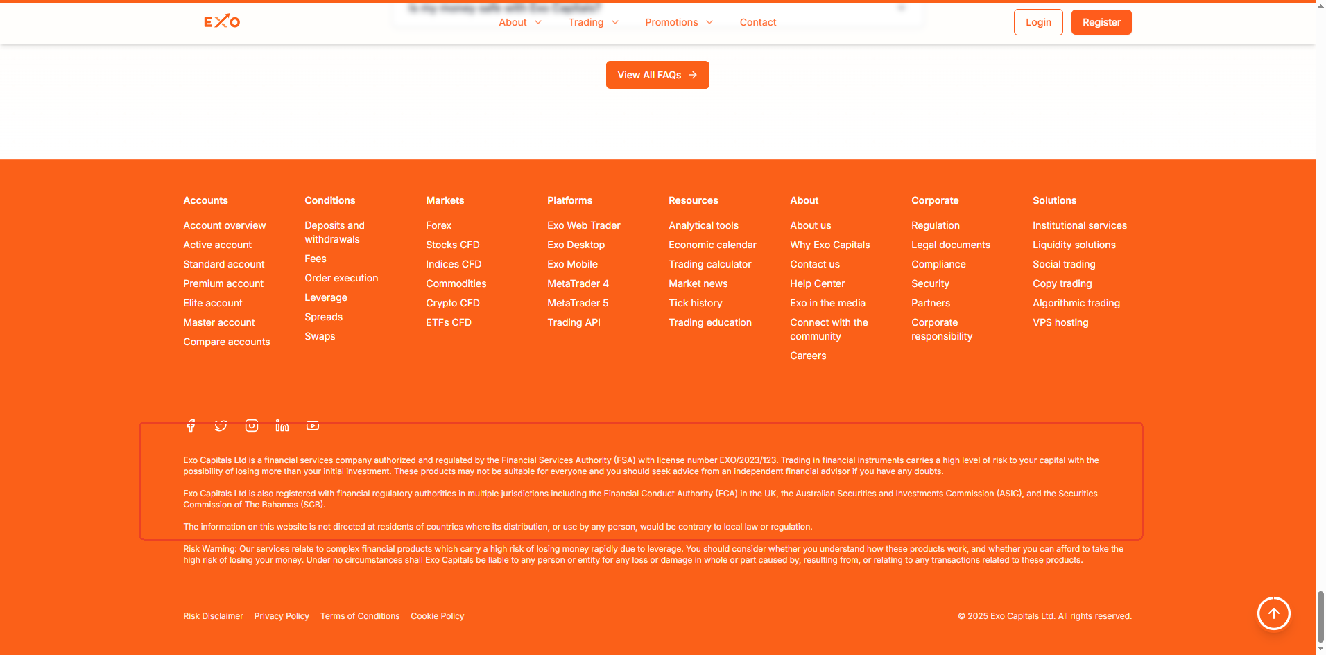Screen dimensions: 1326x655
Task: Open Crypto CFD link
Action: click(x=453, y=303)
